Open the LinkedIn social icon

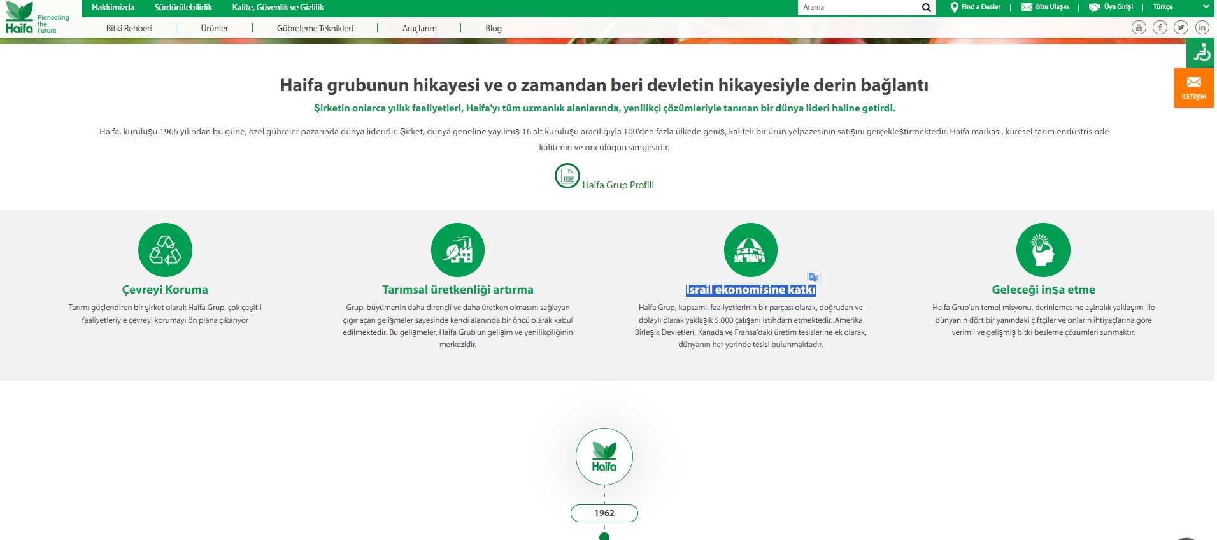coord(1202,27)
